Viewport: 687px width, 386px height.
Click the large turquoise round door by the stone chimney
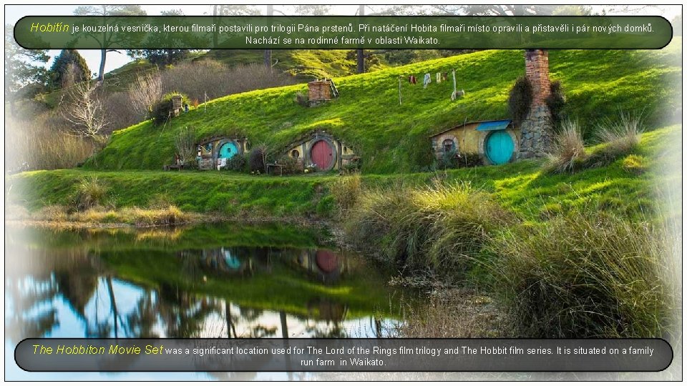500,147
